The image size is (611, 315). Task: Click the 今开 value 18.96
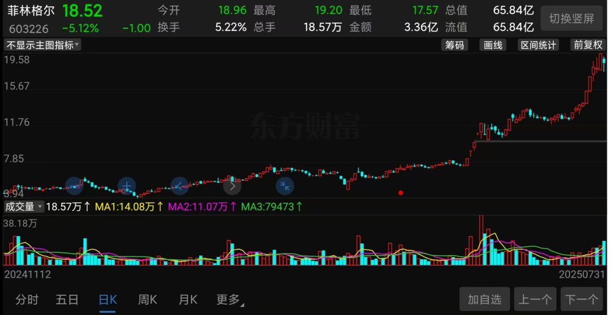(233, 10)
